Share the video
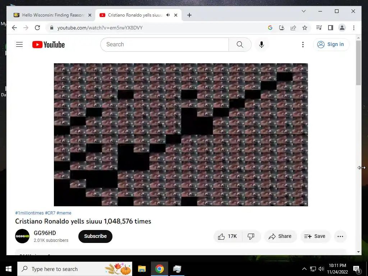 coord(280,236)
